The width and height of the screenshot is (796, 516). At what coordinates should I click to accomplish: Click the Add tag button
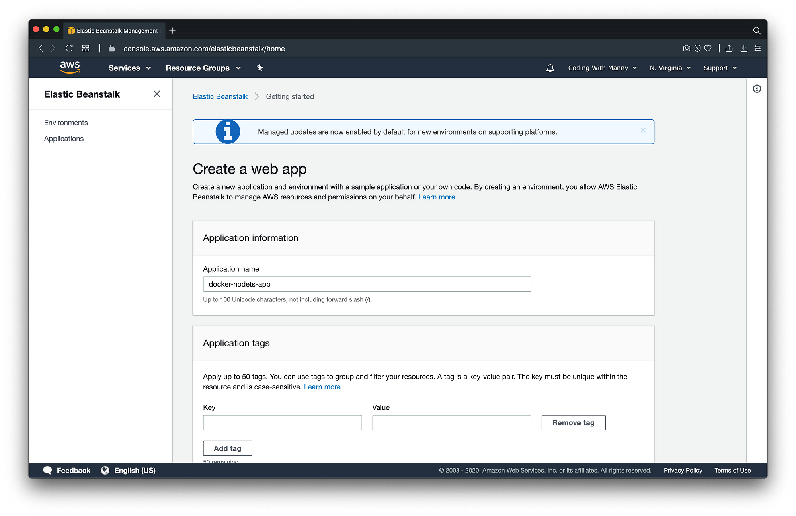click(x=227, y=448)
